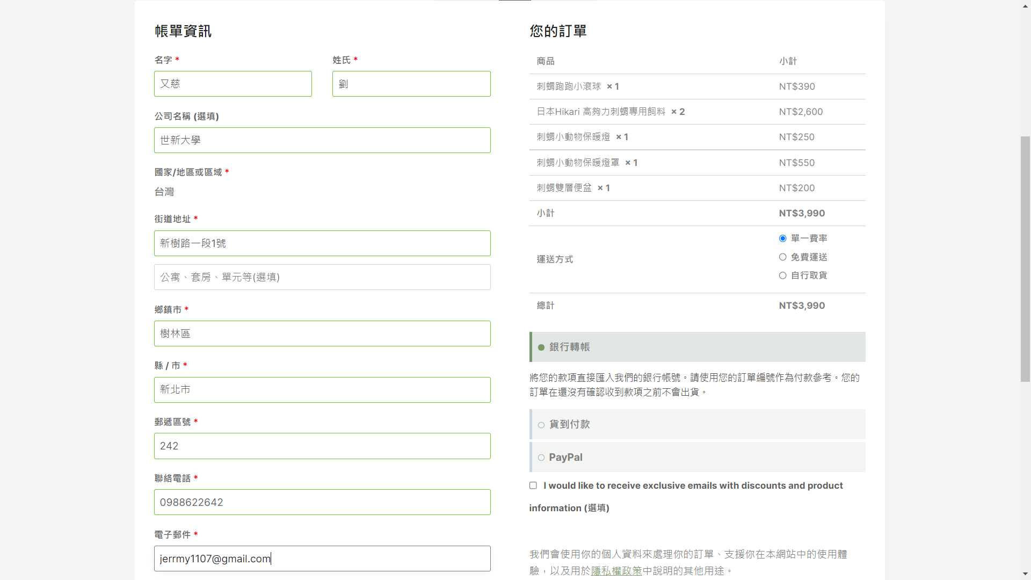Click the 縣/市 city field
The image size is (1031, 580).
[322, 390]
